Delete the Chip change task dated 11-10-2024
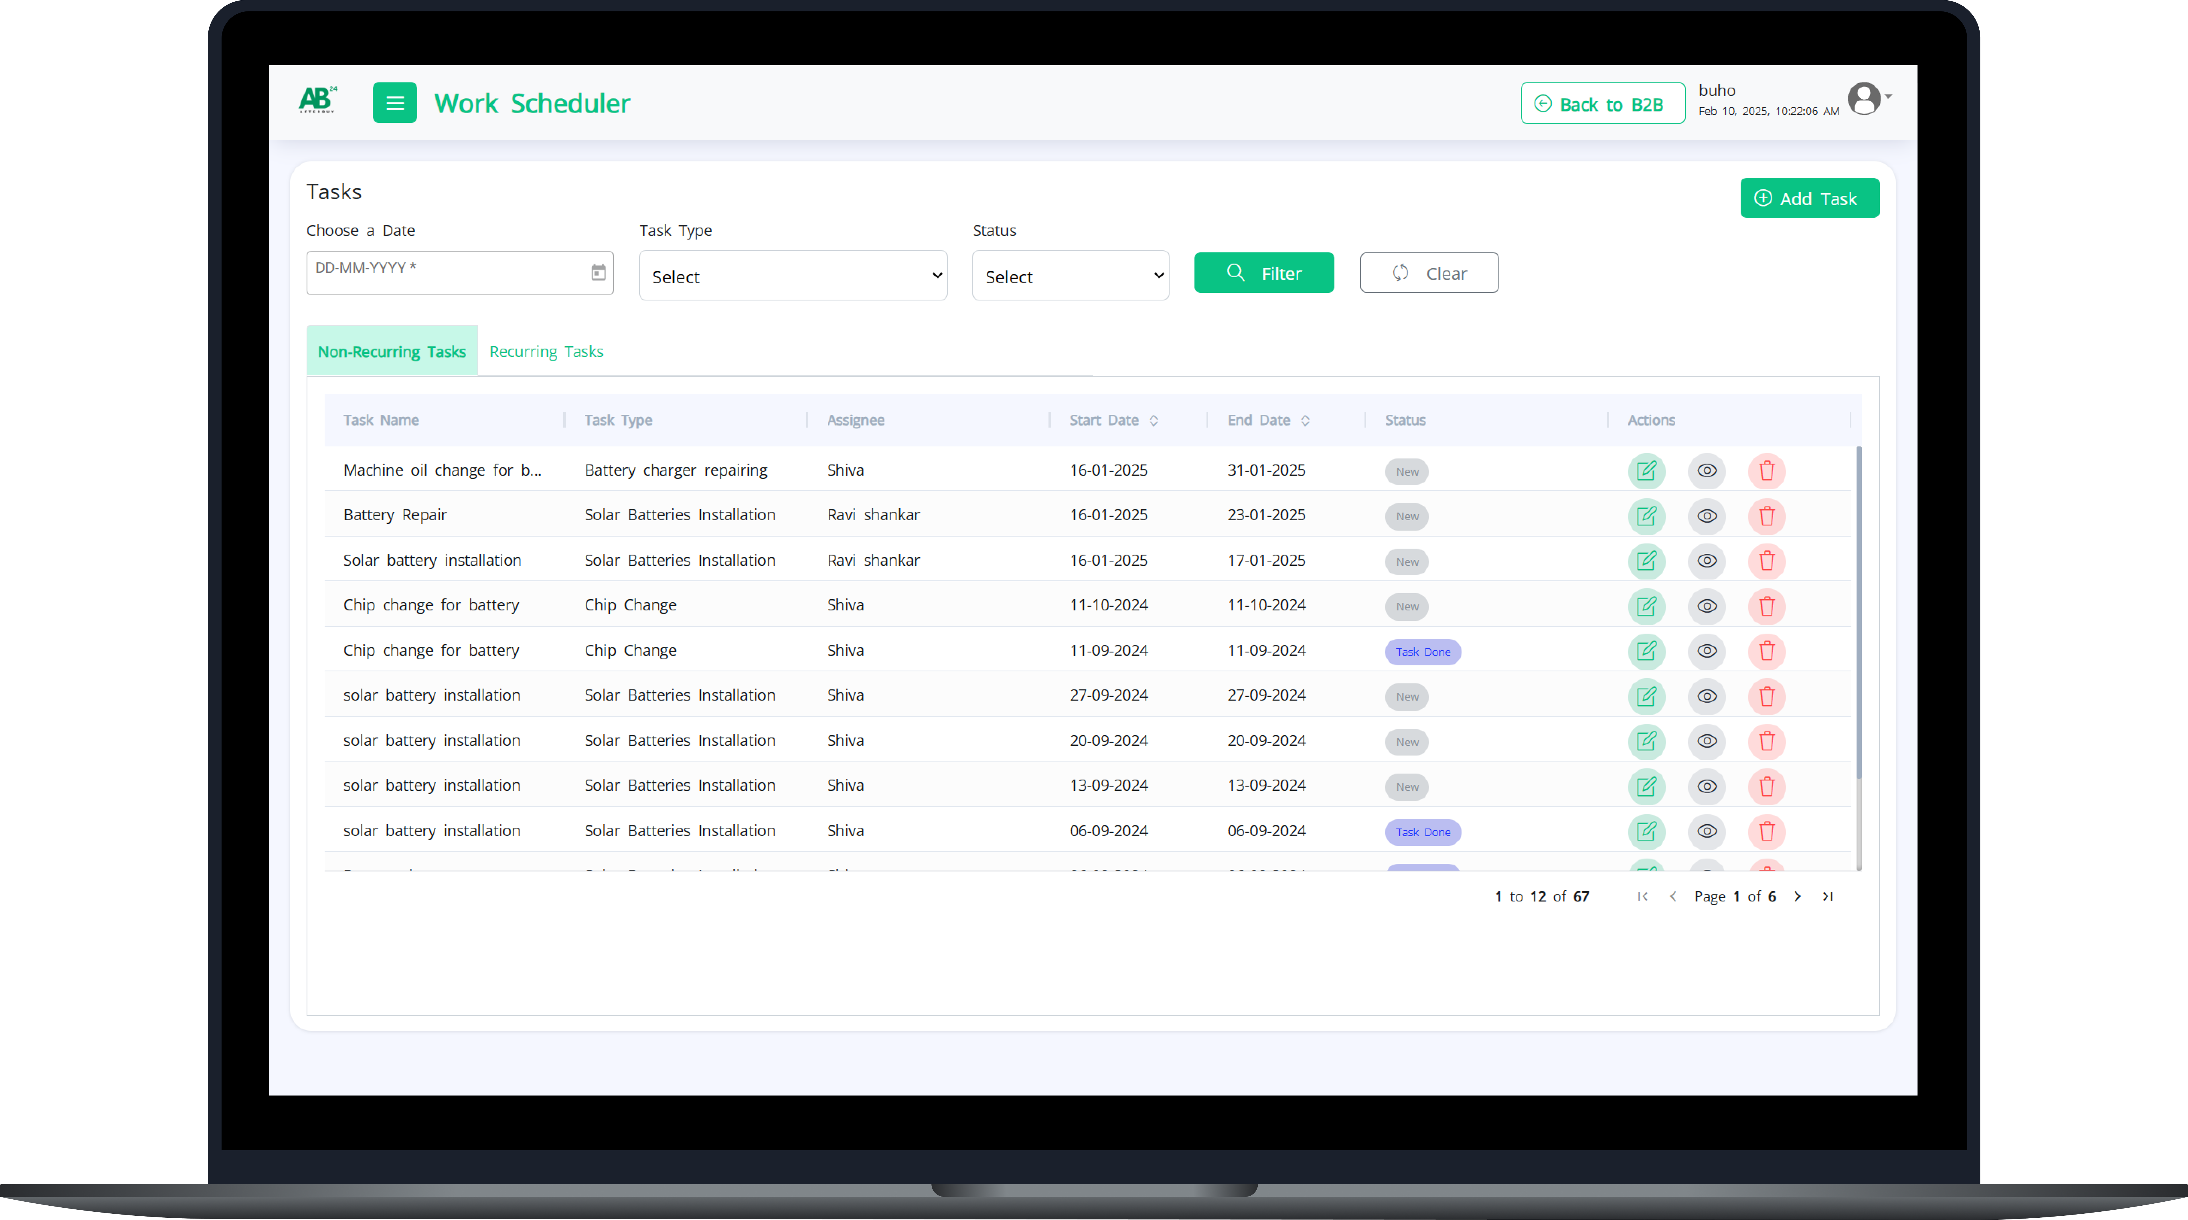 (1767, 606)
